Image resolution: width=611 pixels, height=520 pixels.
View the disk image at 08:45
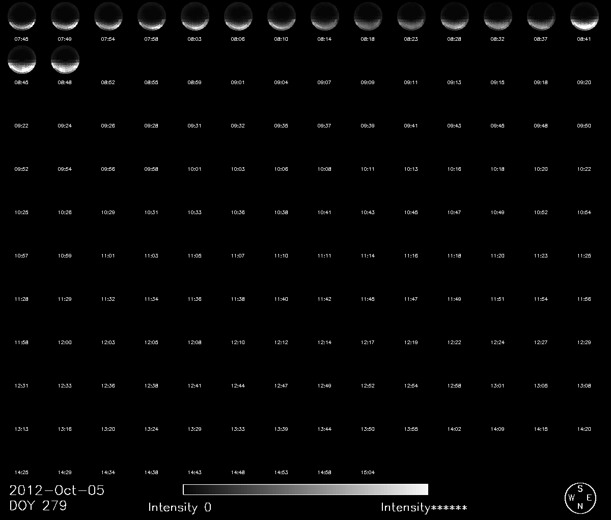[22, 60]
